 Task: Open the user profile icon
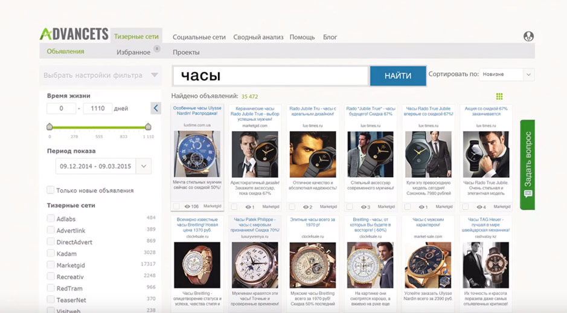point(528,36)
